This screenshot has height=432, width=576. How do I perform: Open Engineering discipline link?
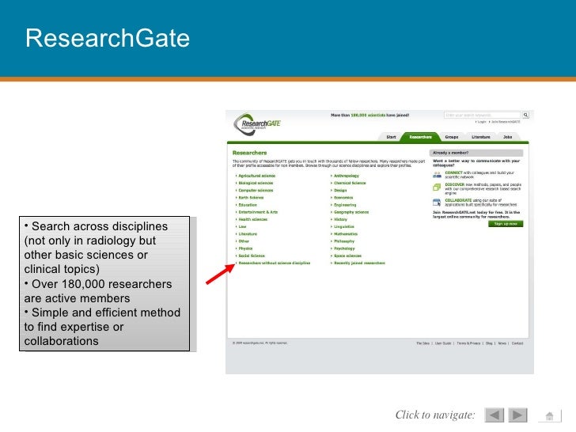(x=345, y=205)
